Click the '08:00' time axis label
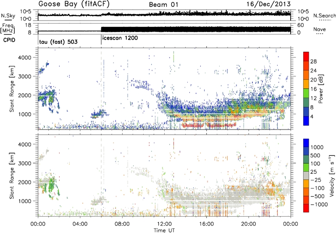 [x=122, y=224]
